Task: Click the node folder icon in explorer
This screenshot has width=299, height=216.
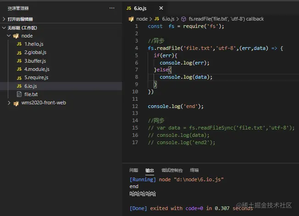Action: point(16,36)
